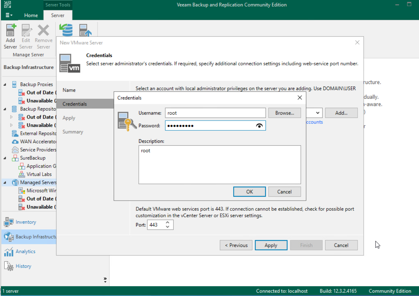This screenshot has width=419, height=296.
Task: Open the Analytics view
Action: pos(25,252)
